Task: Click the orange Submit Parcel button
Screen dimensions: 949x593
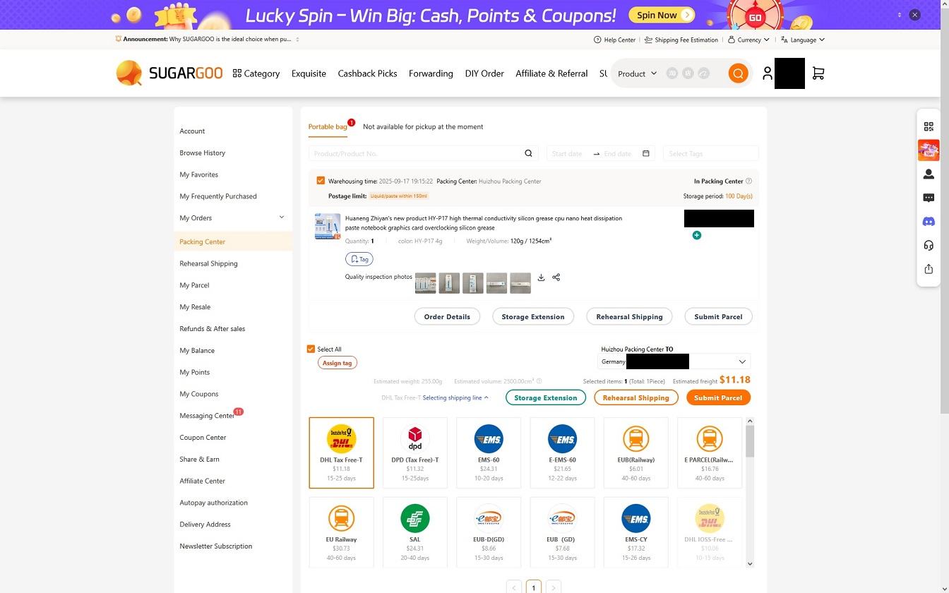Action: point(718,397)
